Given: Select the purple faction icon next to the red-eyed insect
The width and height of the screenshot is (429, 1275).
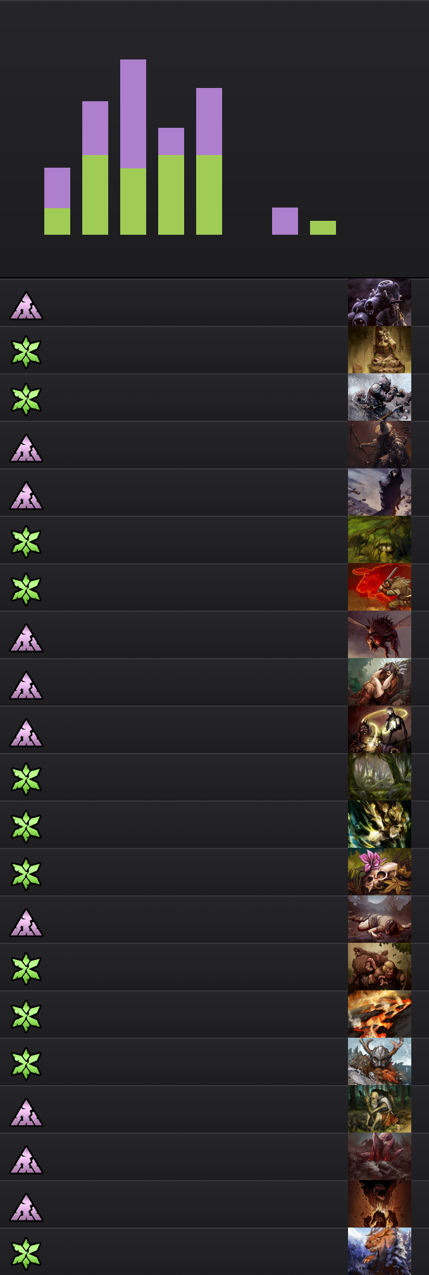Looking at the screenshot, I should click(x=26, y=638).
